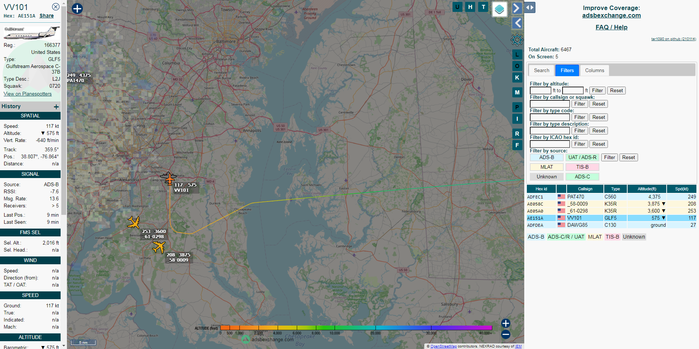Open tar1090 on github link

(673, 39)
